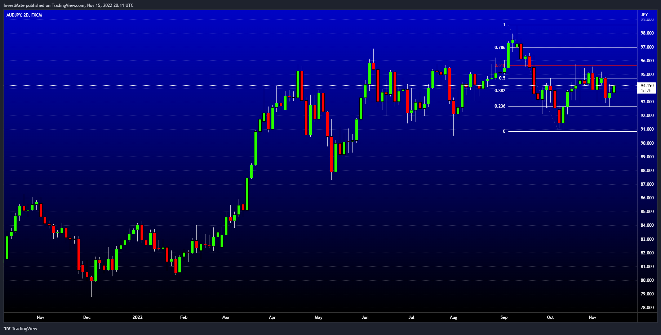Select the 0.786 Fibonacci level label
The height and width of the screenshot is (335, 661).
[x=500, y=47]
